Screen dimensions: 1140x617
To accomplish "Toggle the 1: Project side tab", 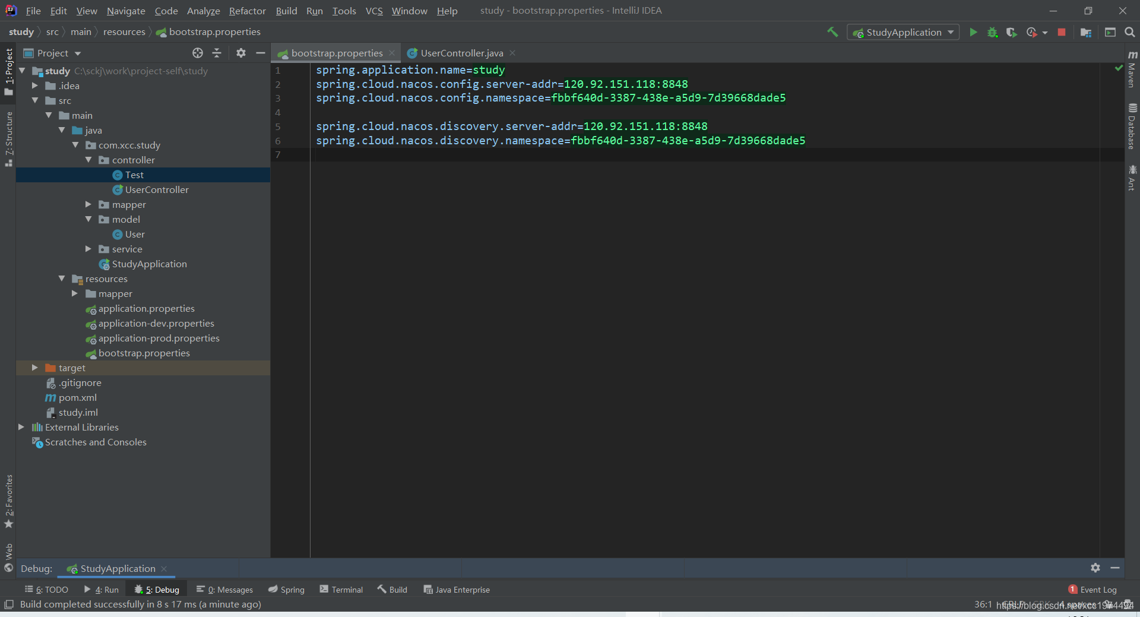I will click(x=8, y=71).
